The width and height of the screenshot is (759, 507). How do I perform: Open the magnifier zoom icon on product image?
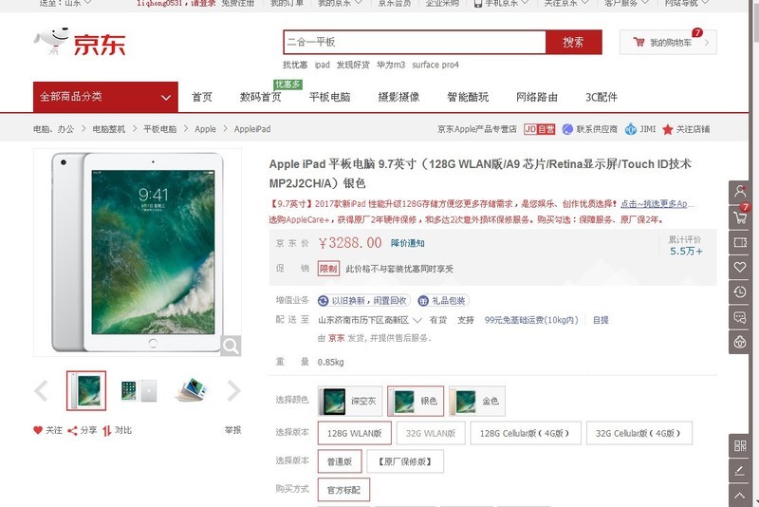point(231,346)
